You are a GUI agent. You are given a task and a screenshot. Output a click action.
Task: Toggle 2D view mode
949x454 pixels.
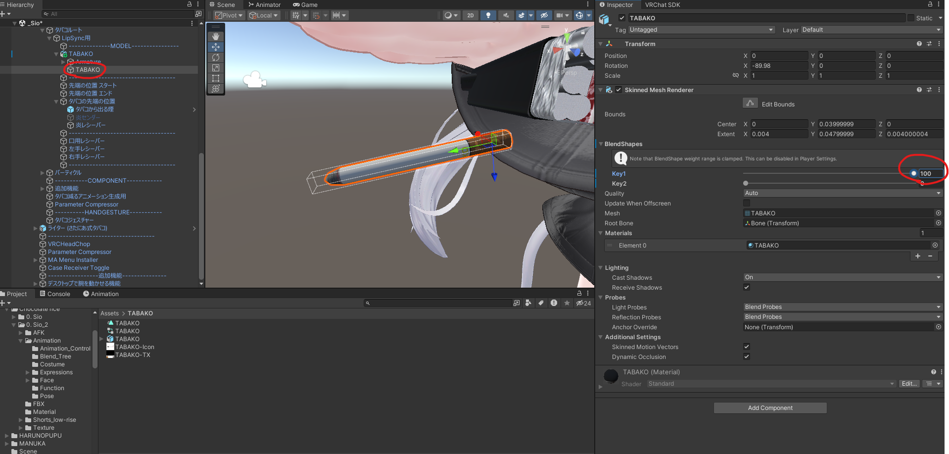471,15
